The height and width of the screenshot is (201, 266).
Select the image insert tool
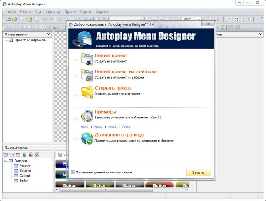[x=55, y=28]
